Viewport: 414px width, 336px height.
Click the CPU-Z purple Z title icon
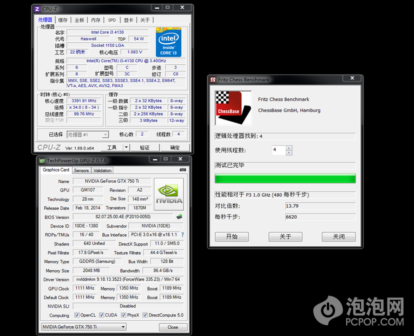(37, 9)
